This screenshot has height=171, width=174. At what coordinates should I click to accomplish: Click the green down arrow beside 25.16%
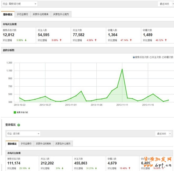coord(29,168)
